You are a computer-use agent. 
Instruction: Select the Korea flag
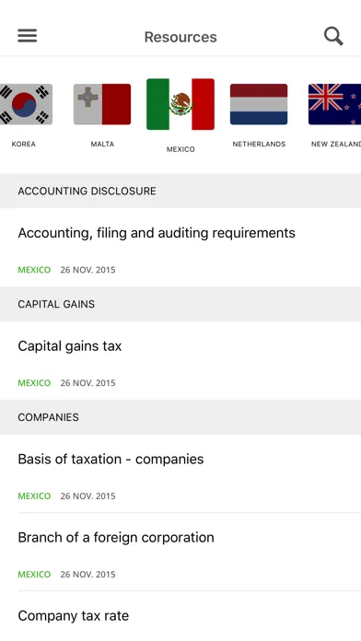point(26,104)
